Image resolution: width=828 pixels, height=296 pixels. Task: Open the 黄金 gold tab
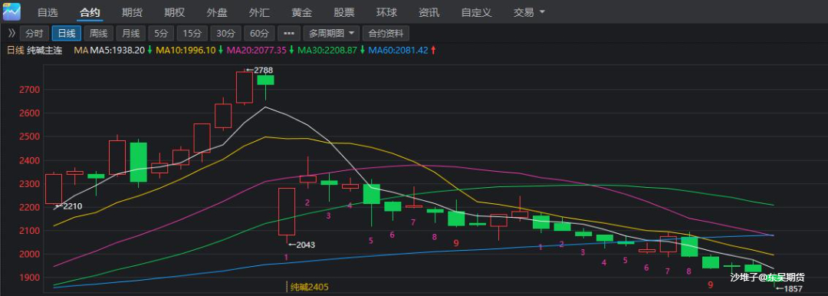tap(301, 12)
